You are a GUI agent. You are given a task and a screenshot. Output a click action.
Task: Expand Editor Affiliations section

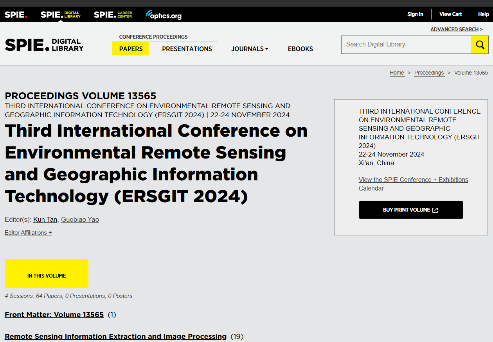coord(28,233)
